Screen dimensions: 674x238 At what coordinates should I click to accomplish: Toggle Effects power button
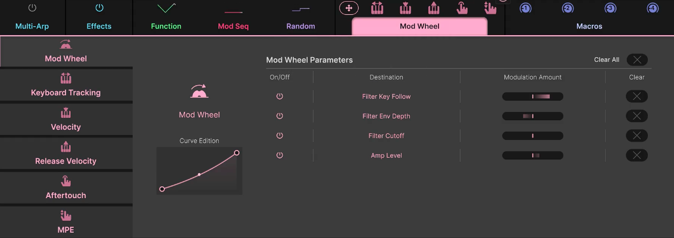pyautogui.click(x=99, y=8)
